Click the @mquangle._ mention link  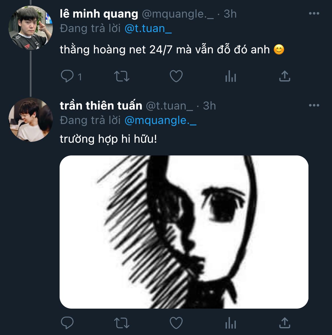pyautogui.click(x=161, y=120)
